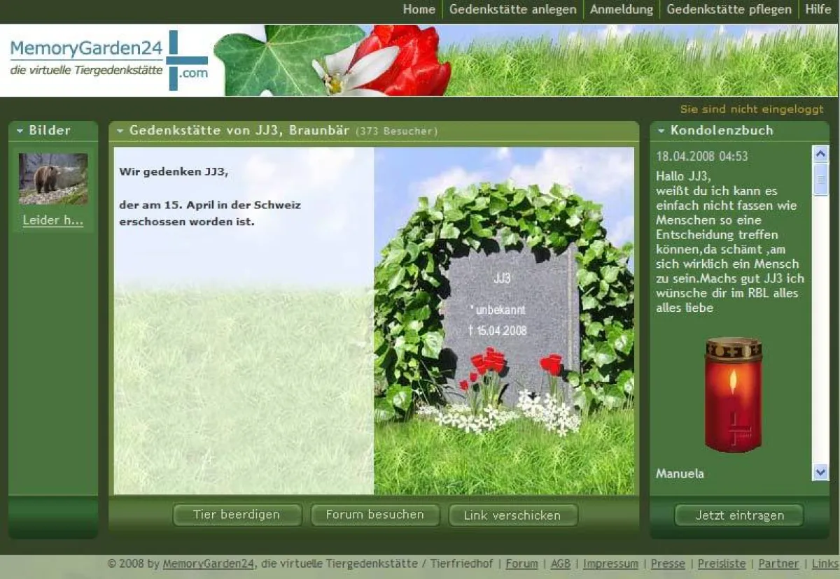Open the Home menu item
Image resolution: width=840 pixels, height=579 pixels.
[419, 9]
